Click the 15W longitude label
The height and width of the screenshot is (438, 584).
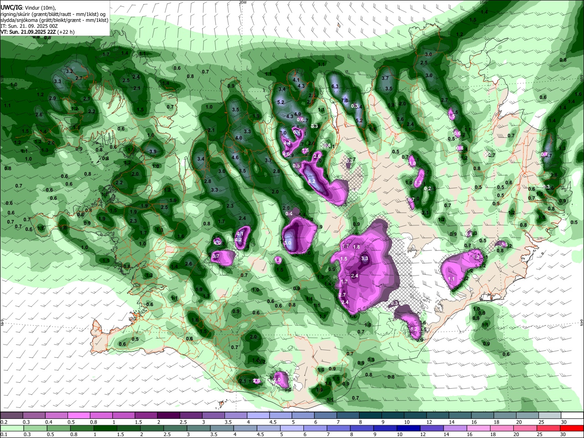coord(484,2)
